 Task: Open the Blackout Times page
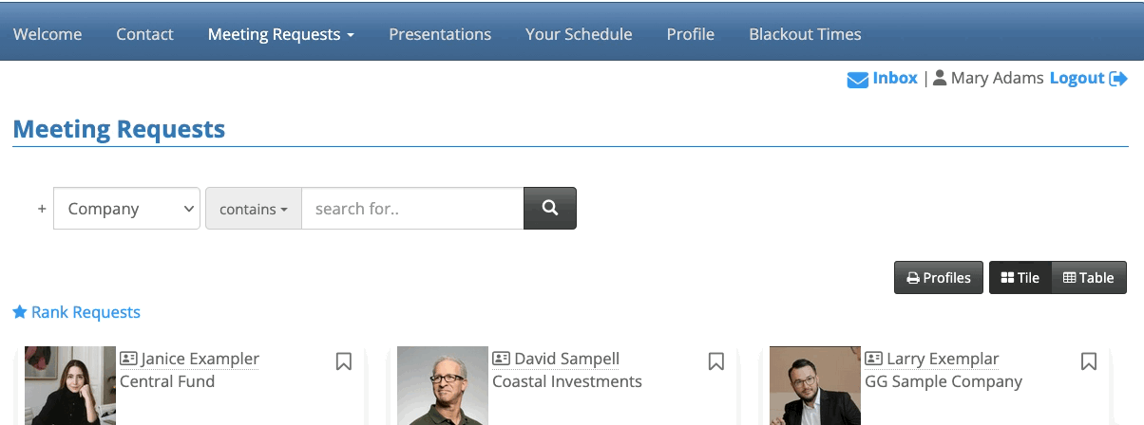click(x=805, y=34)
